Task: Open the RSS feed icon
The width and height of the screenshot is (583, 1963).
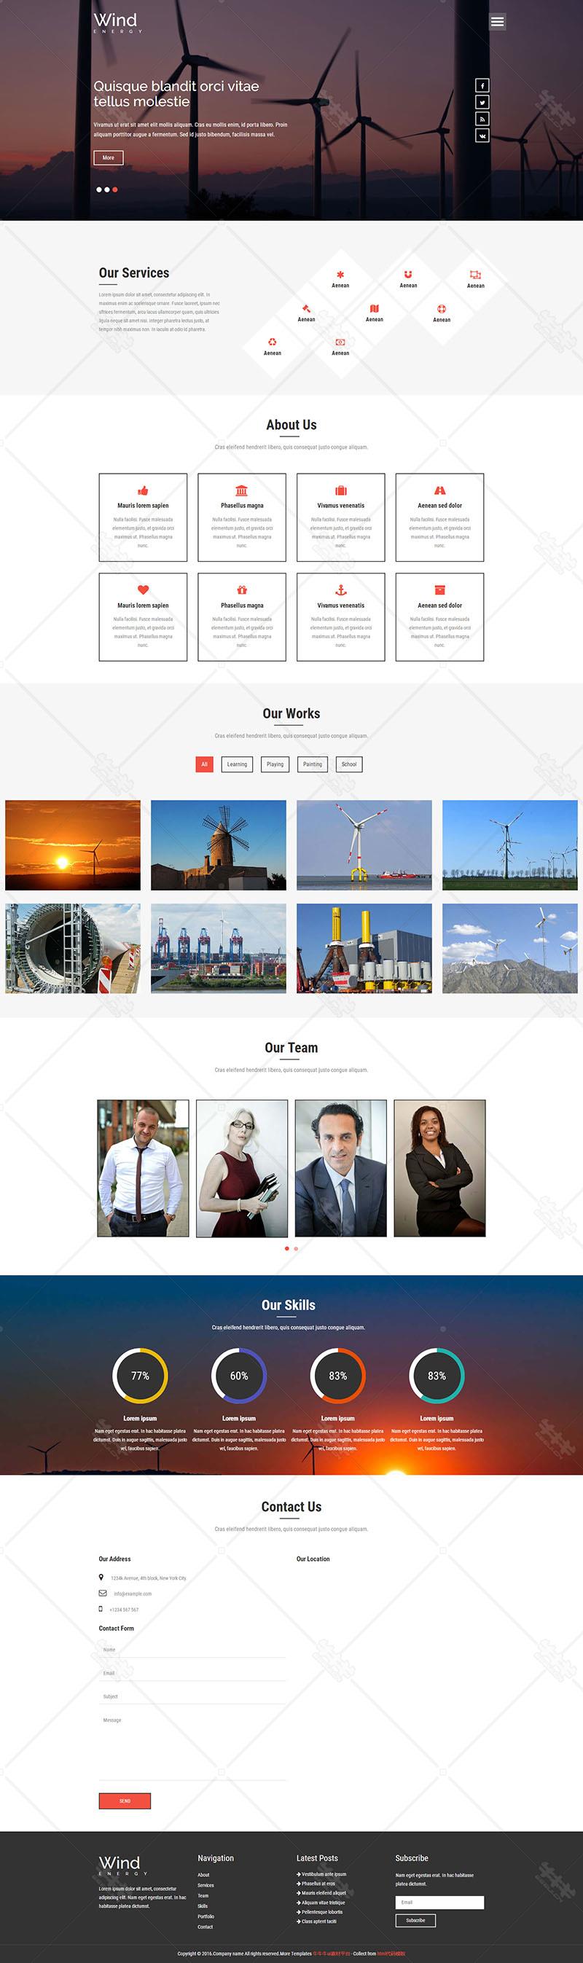Action: 482,119
